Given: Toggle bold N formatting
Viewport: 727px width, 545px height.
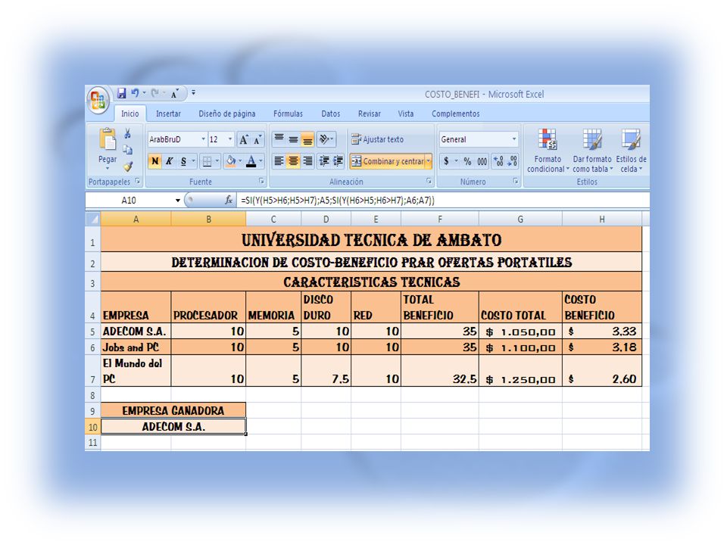Looking at the screenshot, I should pyautogui.click(x=154, y=161).
